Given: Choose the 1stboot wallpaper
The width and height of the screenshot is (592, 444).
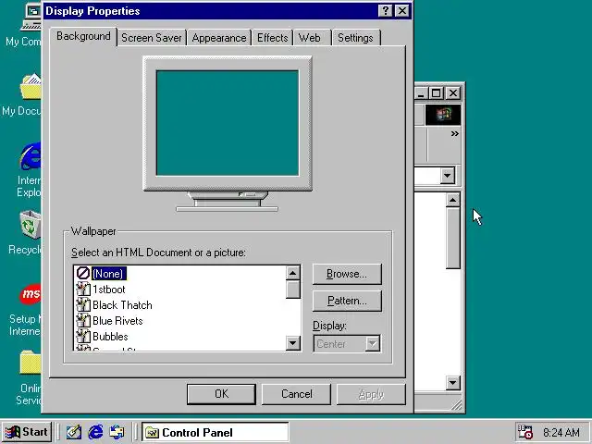Looking at the screenshot, I should [x=109, y=290].
